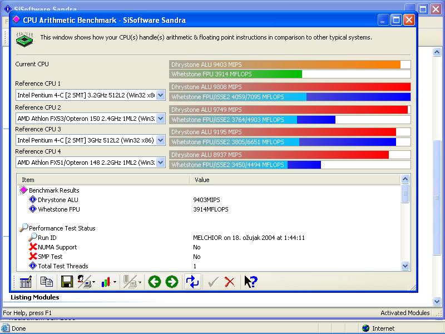Open context help with arrow question-mark icon
This screenshot has height=334, width=445.
point(250,282)
